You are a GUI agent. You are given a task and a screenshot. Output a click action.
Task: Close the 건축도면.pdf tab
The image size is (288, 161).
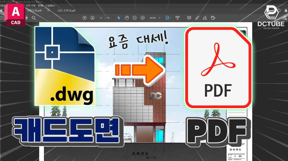tap(48, 10)
